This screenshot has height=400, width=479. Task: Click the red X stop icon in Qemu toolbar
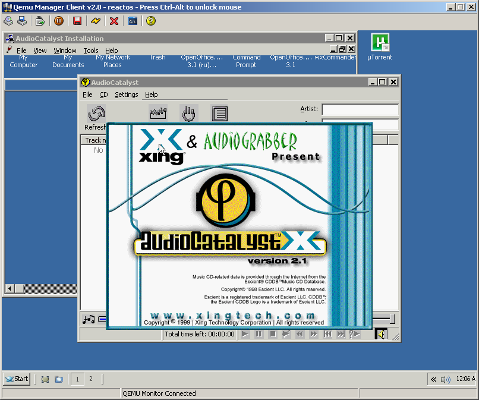tap(114, 21)
